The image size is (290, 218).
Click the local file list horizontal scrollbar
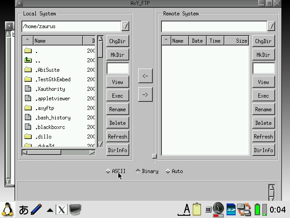(x=58, y=153)
